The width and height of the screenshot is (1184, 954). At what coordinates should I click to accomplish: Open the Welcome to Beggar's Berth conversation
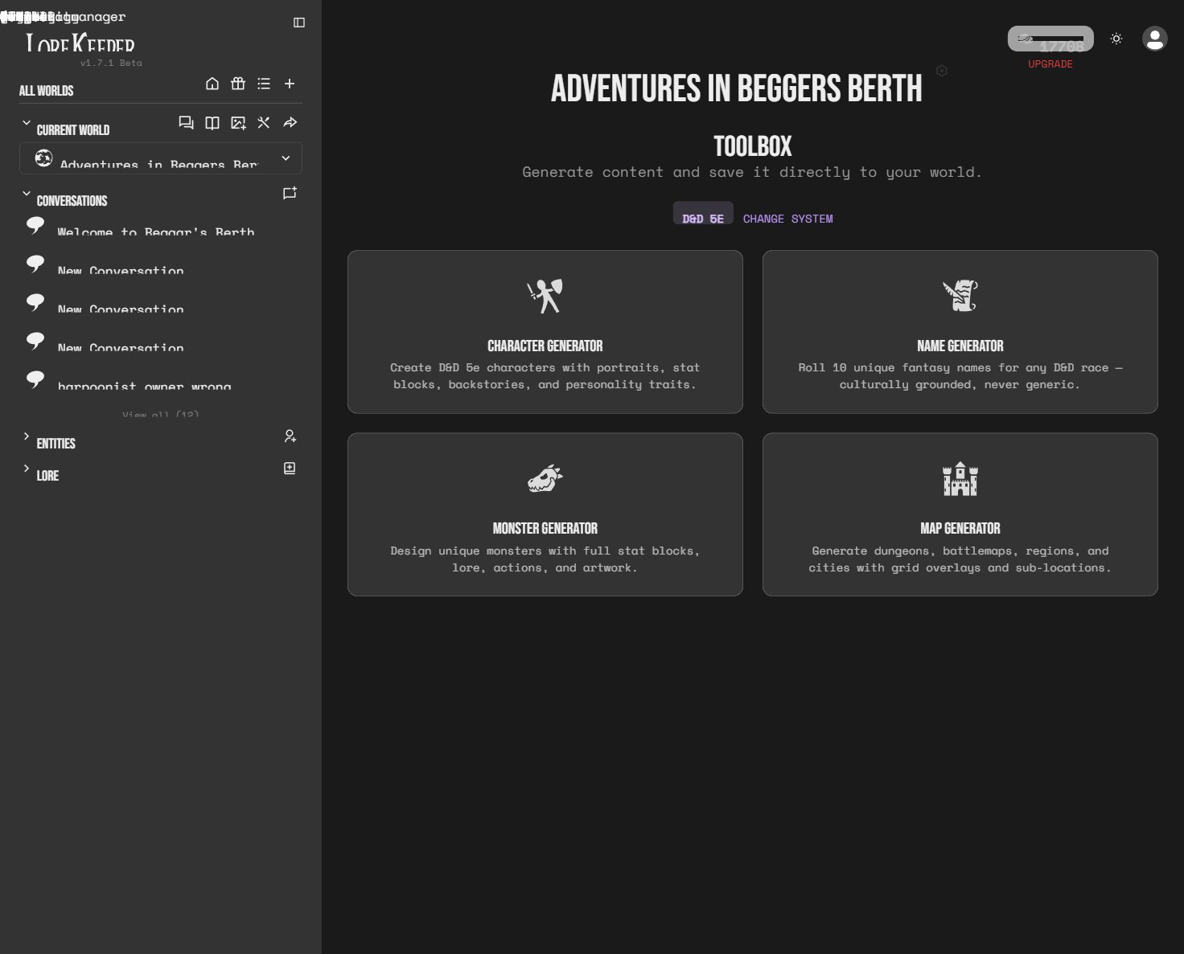[155, 231]
